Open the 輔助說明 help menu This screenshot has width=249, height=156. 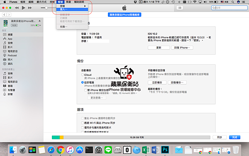tap(79, 2)
